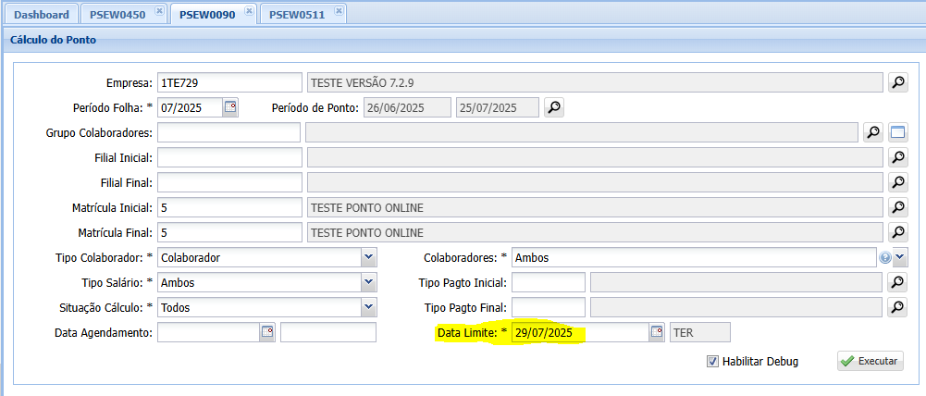Click the Data Limite date field
This screenshot has width=926, height=396.
coord(581,332)
